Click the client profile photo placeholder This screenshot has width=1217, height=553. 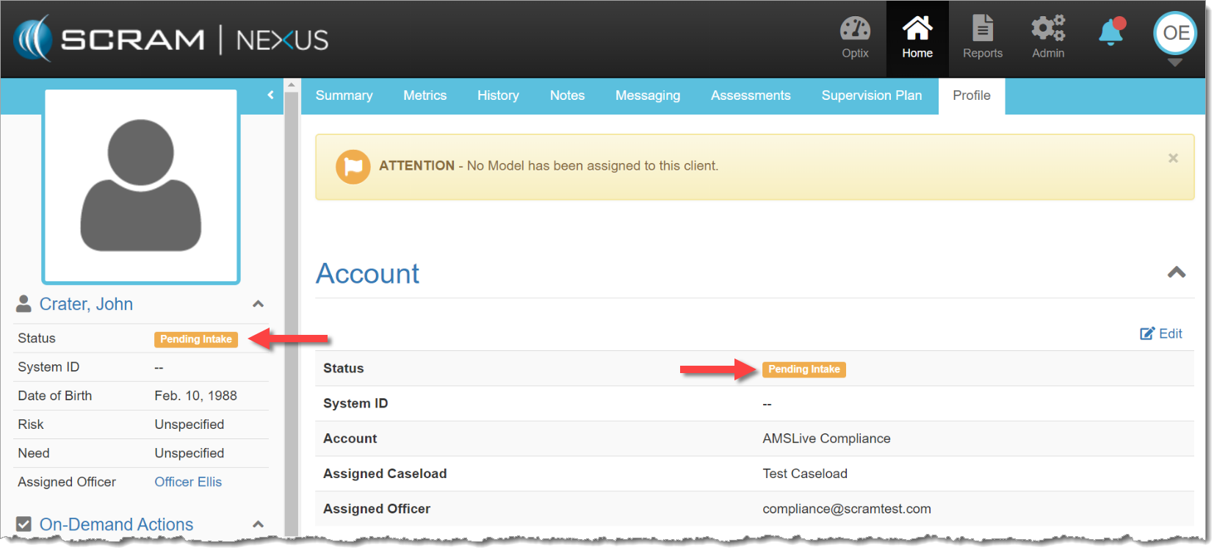click(x=141, y=186)
